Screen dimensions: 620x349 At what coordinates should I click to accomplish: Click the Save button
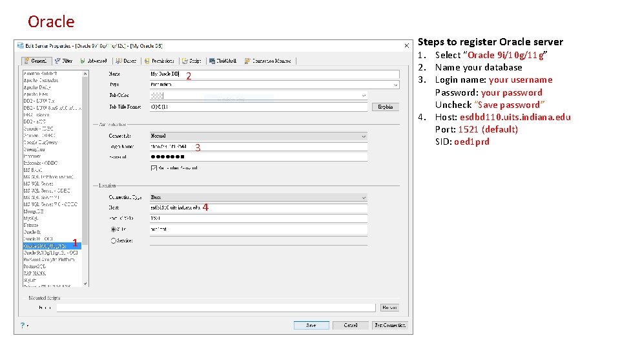(x=311, y=325)
